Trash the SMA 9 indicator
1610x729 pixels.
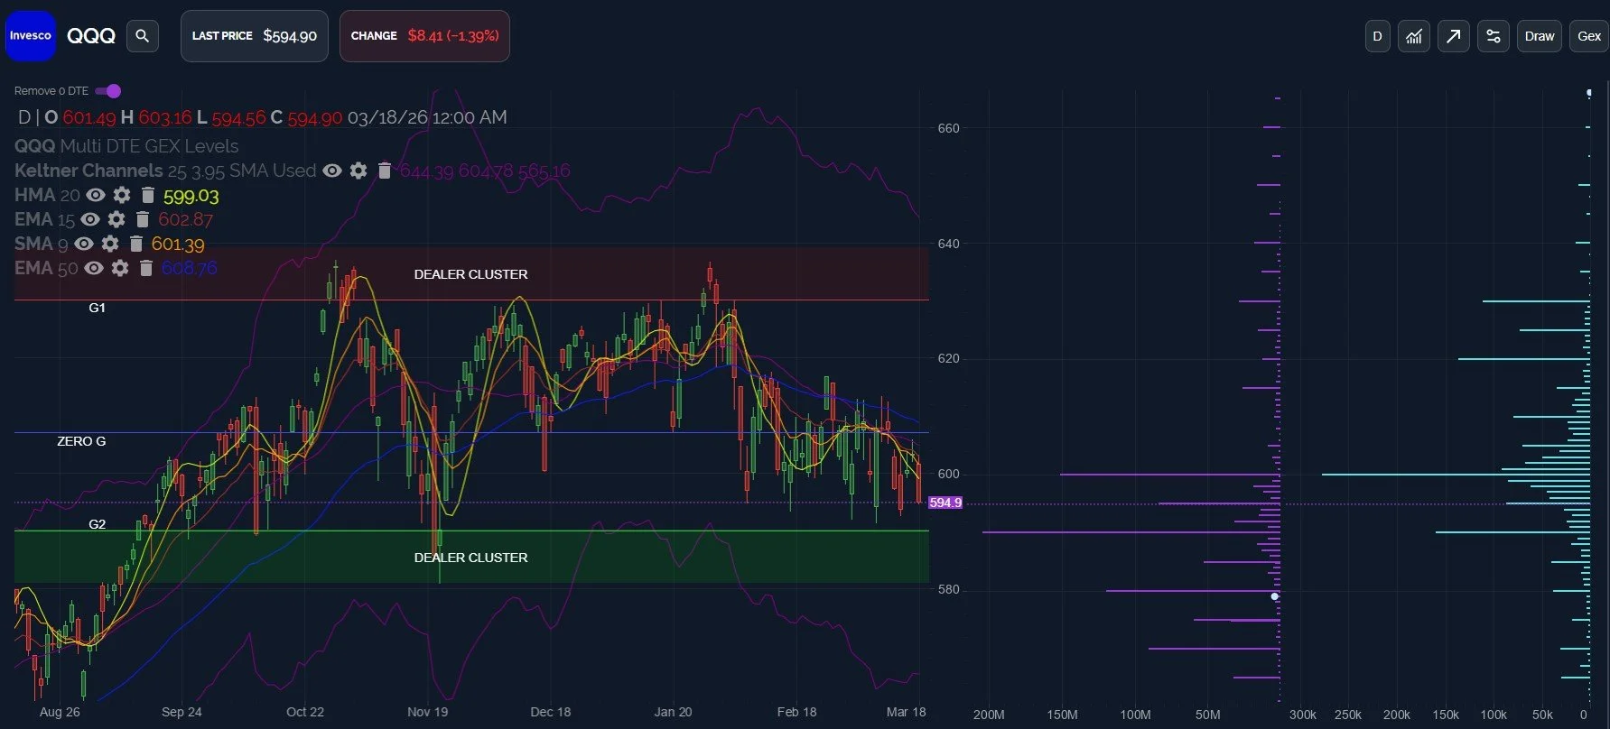[x=136, y=244]
